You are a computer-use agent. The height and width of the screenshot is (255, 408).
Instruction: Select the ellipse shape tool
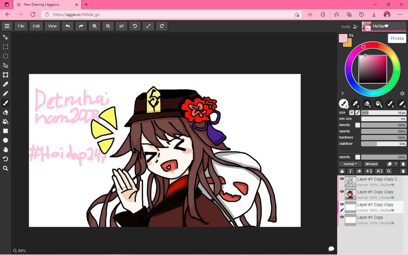coord(6,141)
